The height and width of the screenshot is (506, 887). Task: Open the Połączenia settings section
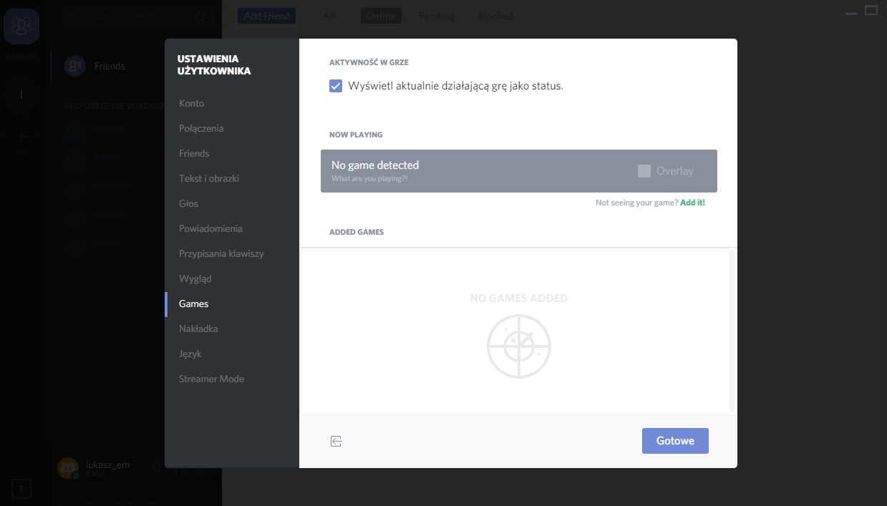point(232,128)
